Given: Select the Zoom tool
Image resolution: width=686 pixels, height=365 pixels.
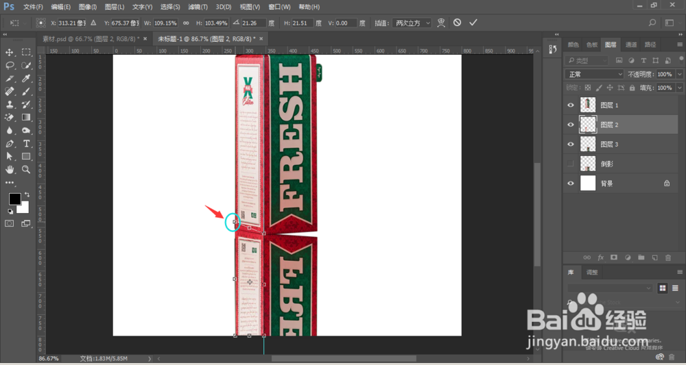Looking at the screenshot, I should coord(26,169).
